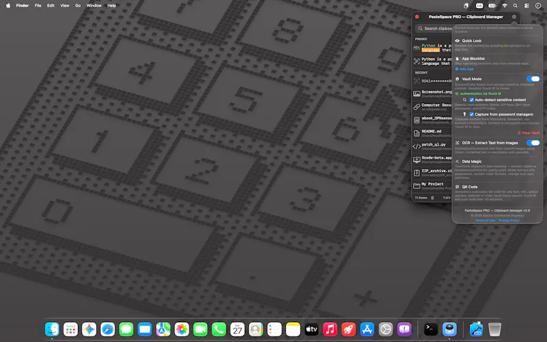
Task: Select the masked R061 vault item
Action: pos(432,81)
